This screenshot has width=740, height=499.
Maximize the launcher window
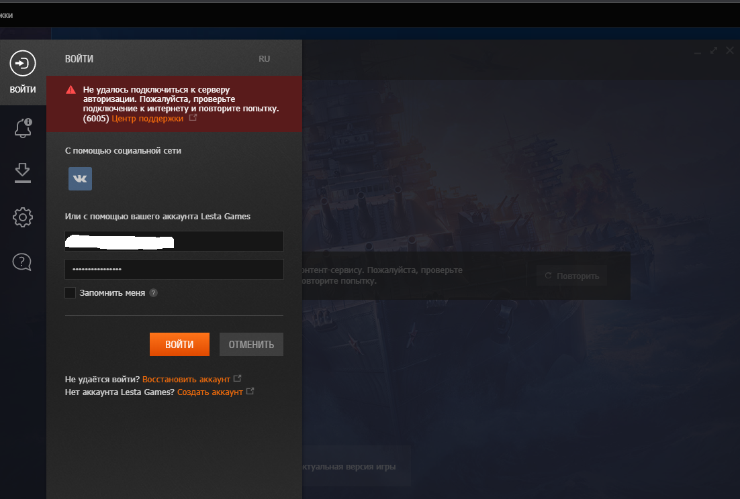(x=714, y=50)
